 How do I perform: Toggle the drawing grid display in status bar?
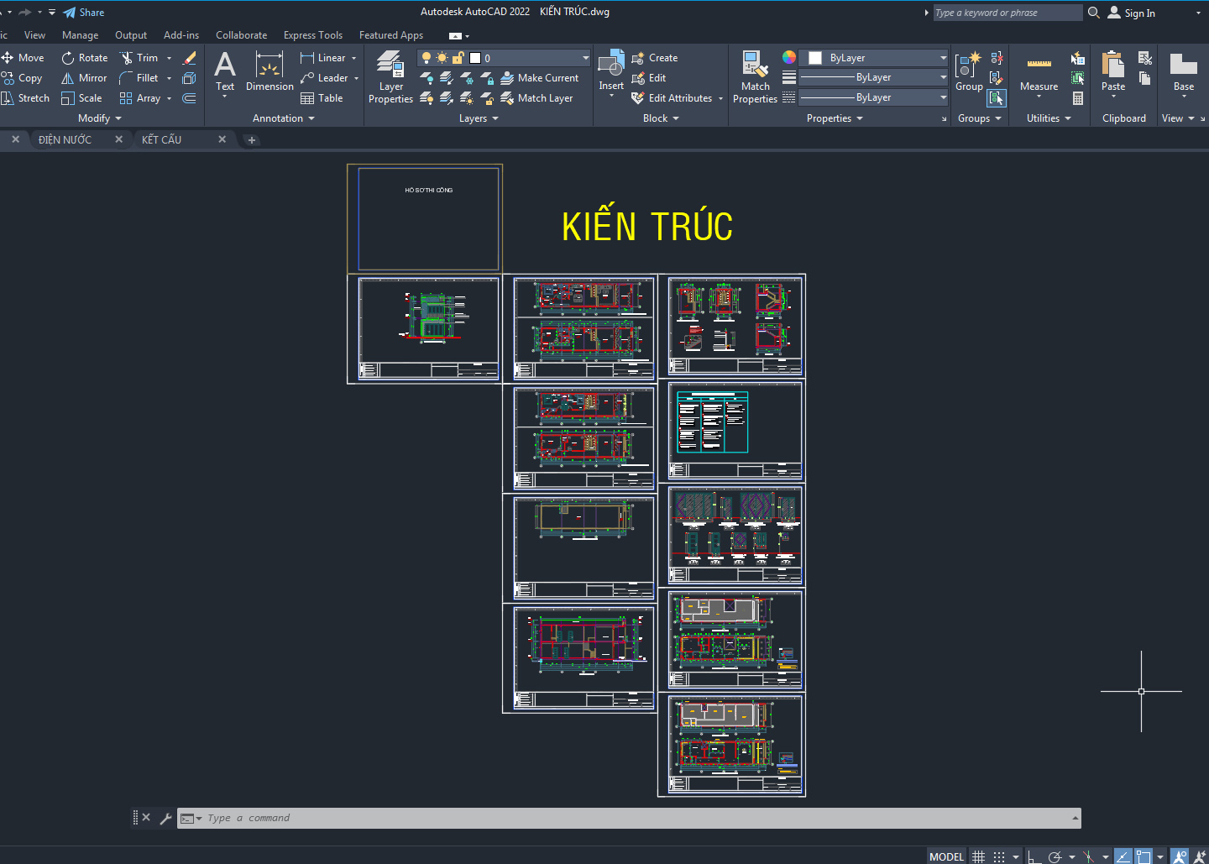tap(978, 856)
